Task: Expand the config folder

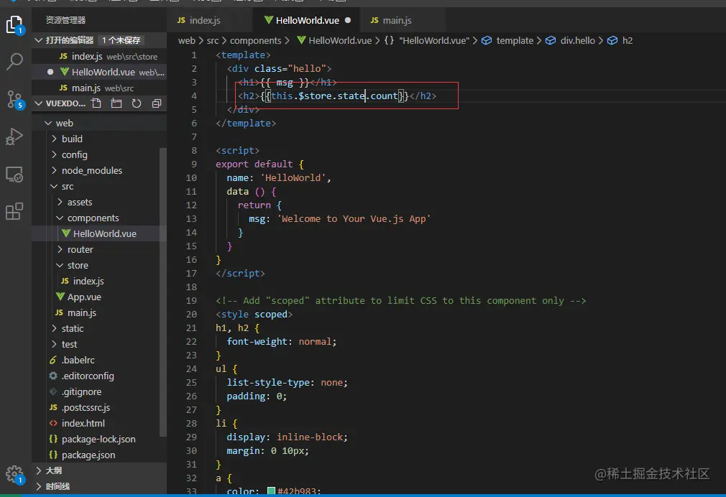Action: (x=54, y=154)
